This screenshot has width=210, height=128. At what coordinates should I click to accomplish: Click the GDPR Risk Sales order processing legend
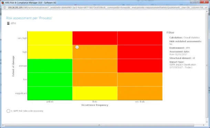[27, 111]
